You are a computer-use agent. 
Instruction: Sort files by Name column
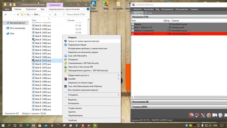click(34, 20)
